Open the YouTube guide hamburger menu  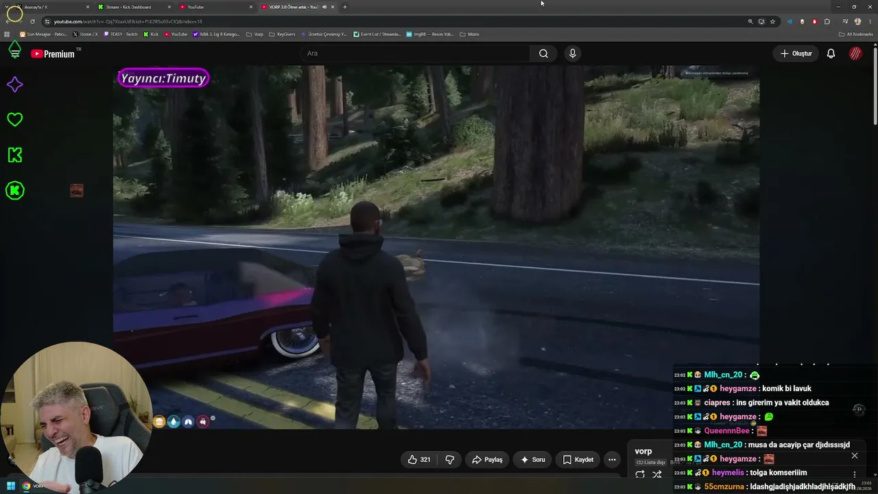(15, 54)
